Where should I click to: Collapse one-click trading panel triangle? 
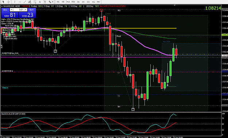point(2,6)
